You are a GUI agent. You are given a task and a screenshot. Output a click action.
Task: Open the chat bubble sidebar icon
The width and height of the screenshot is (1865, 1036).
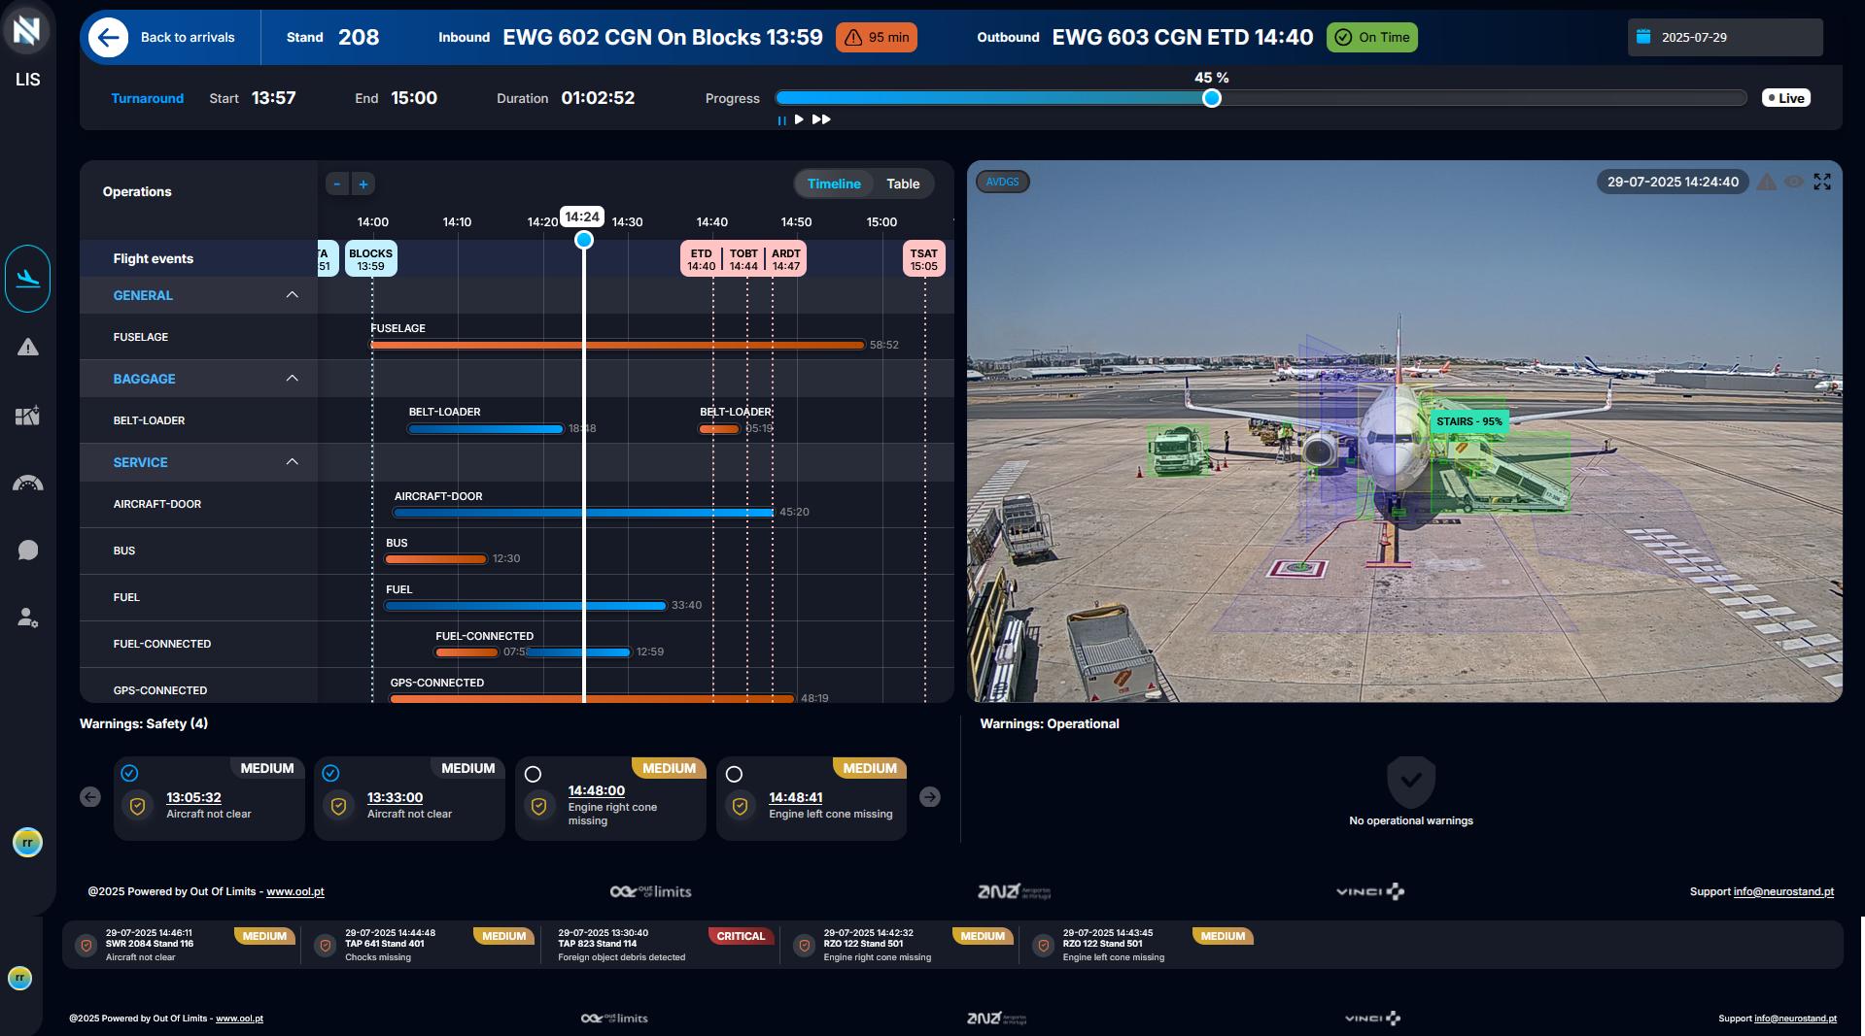click(28, 551)
